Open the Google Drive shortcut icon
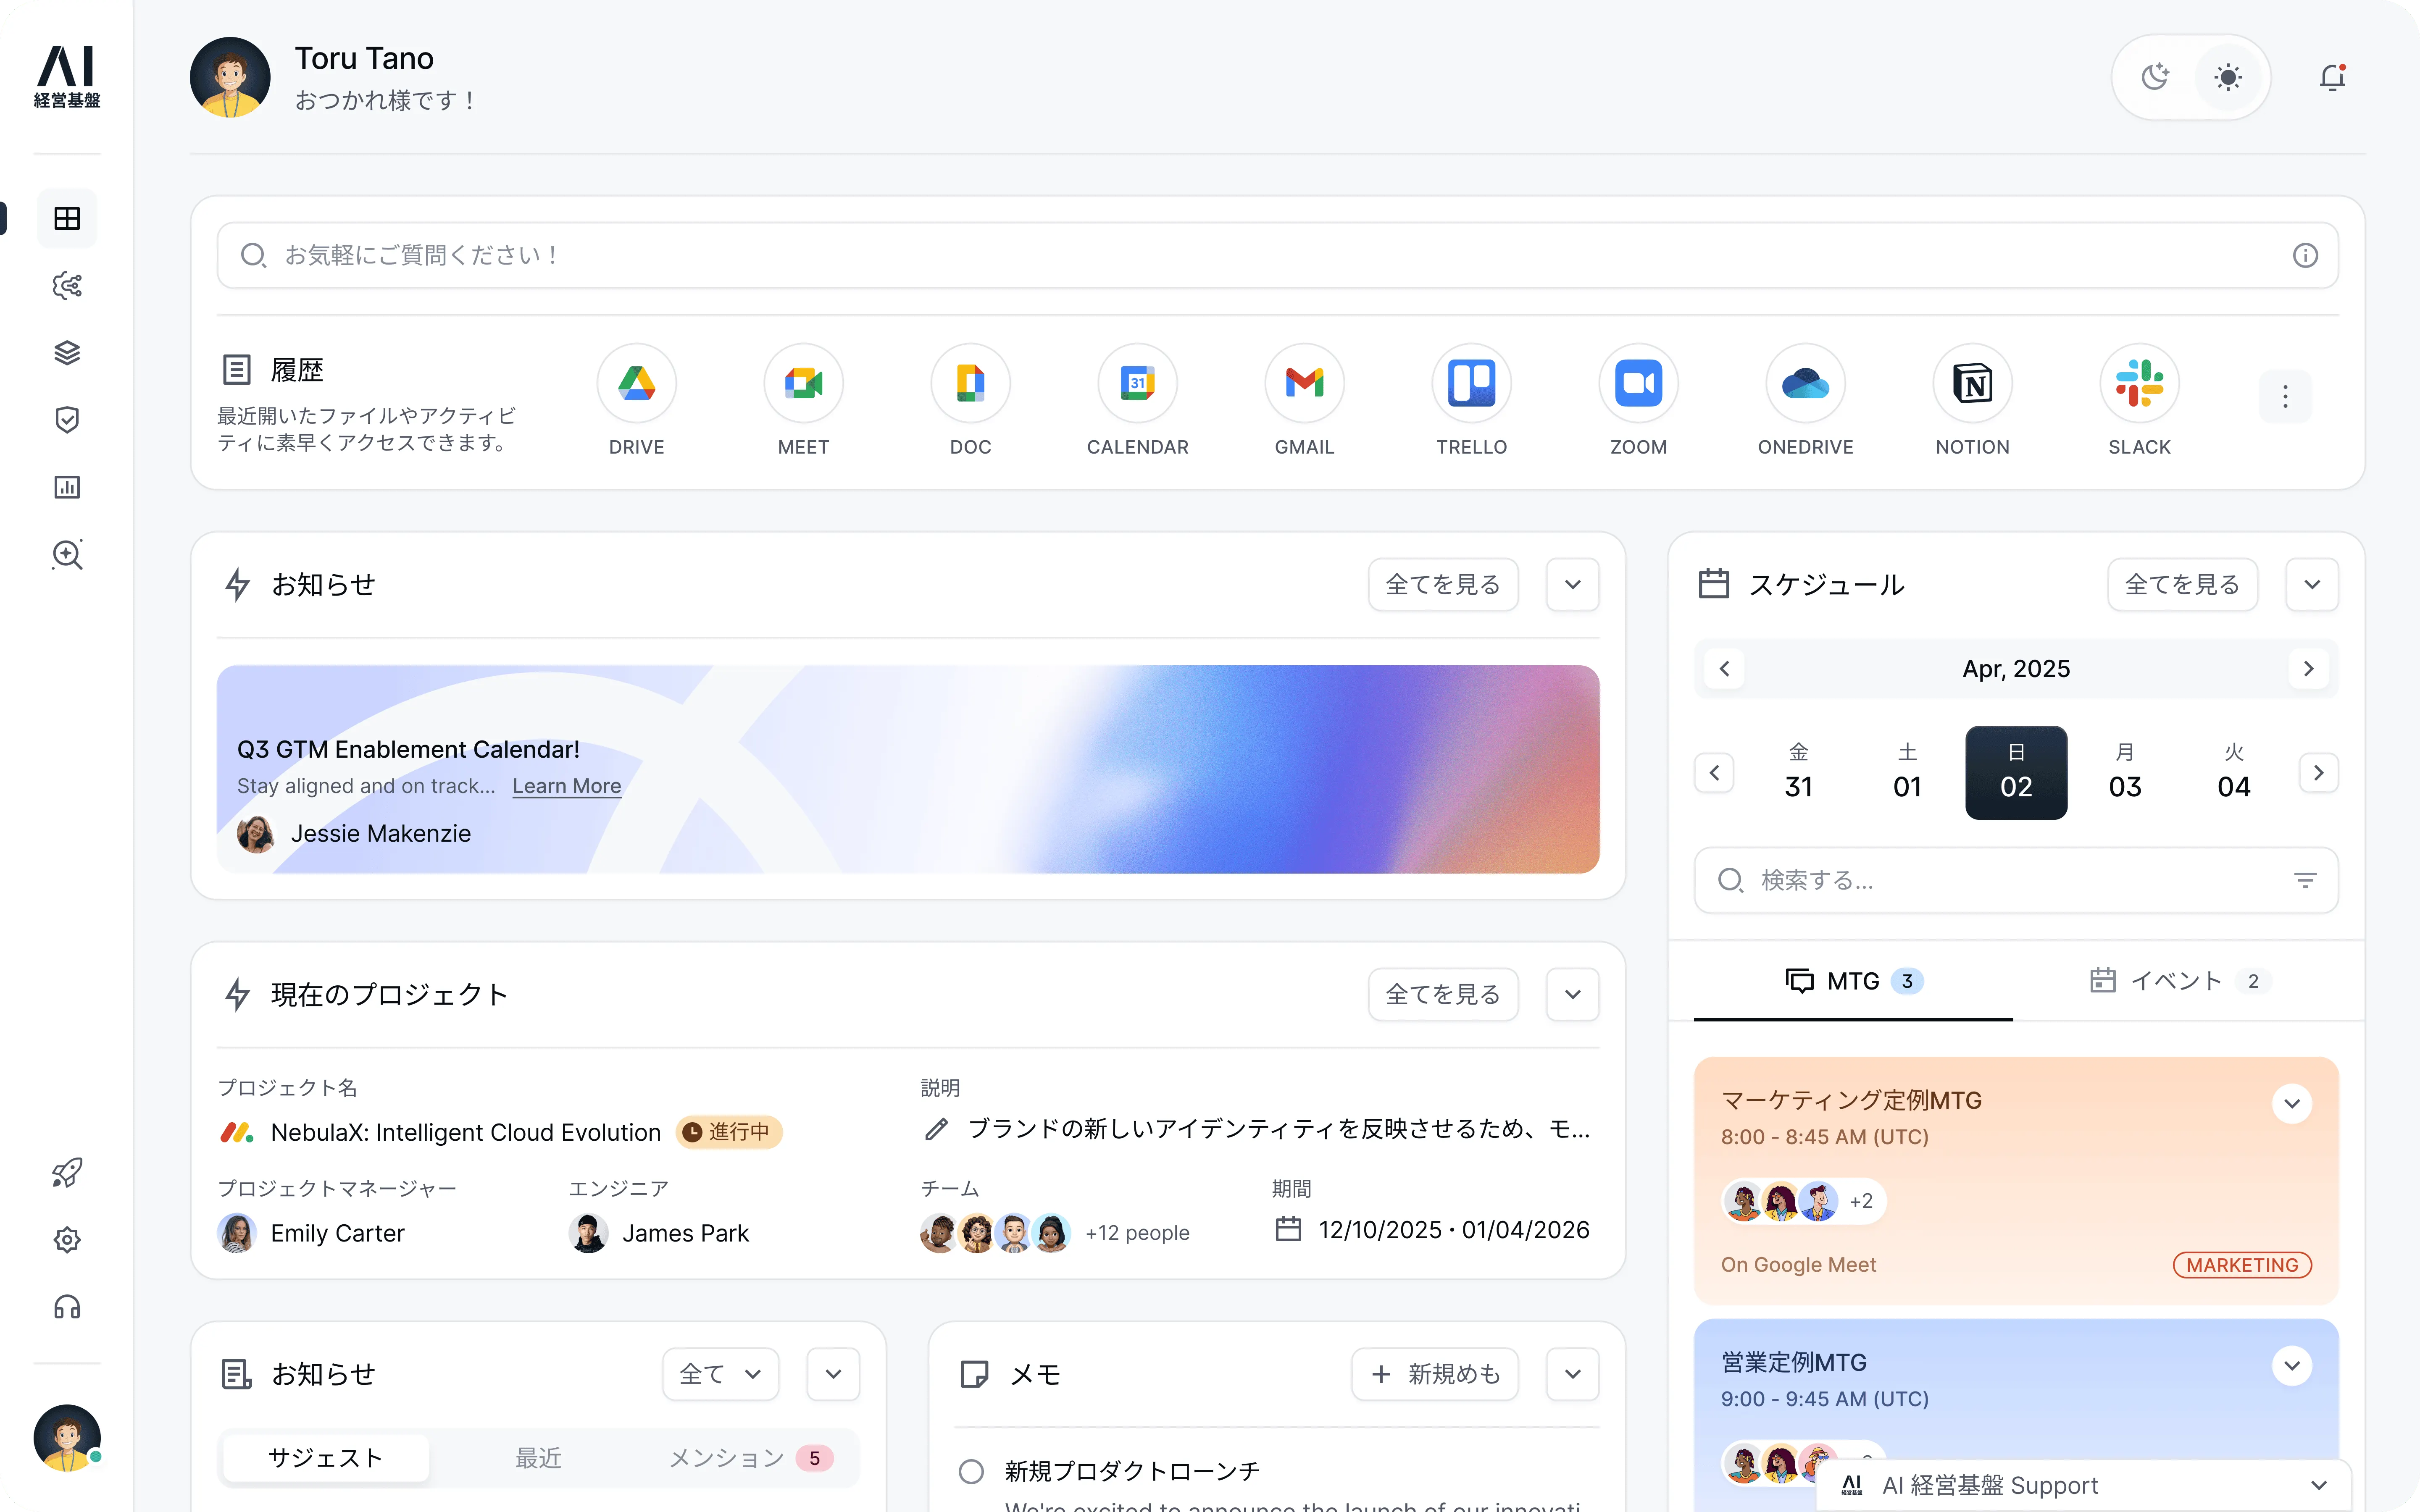This screenshot has width=2420, height=1512. (636, 383)
